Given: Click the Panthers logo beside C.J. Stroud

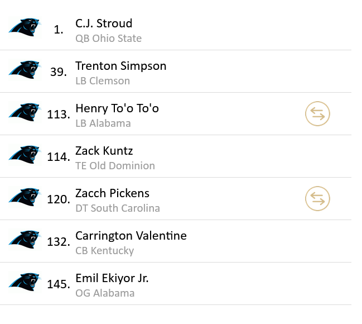Looking at the screenshot, I should coord(25,27).
